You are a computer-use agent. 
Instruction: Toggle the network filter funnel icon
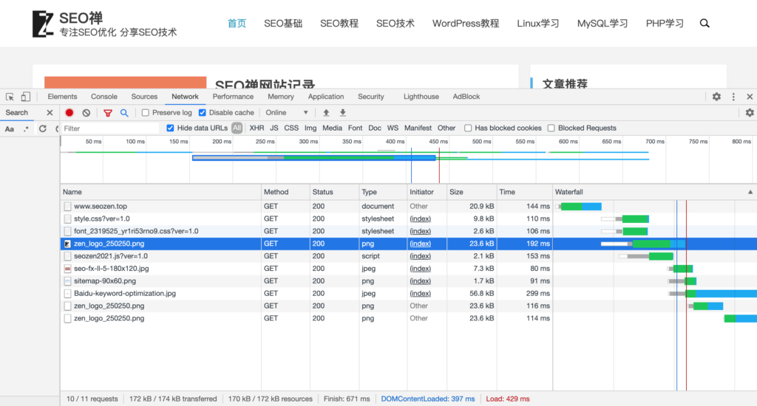point(108,113)
